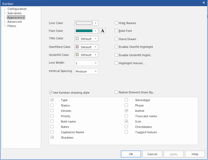Open the Overfilled Color dropdown
Screen dimensions: 208x160
(x=86, y=47)
